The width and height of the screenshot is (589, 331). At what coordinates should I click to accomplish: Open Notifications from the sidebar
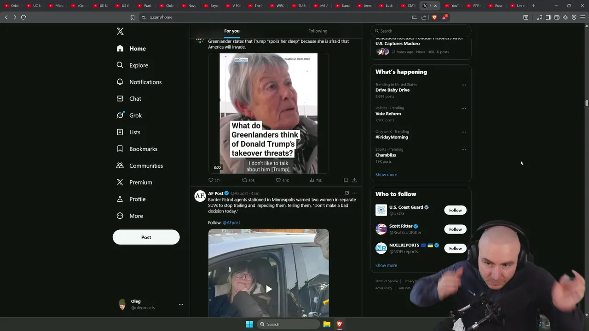(x=139, y=82)
